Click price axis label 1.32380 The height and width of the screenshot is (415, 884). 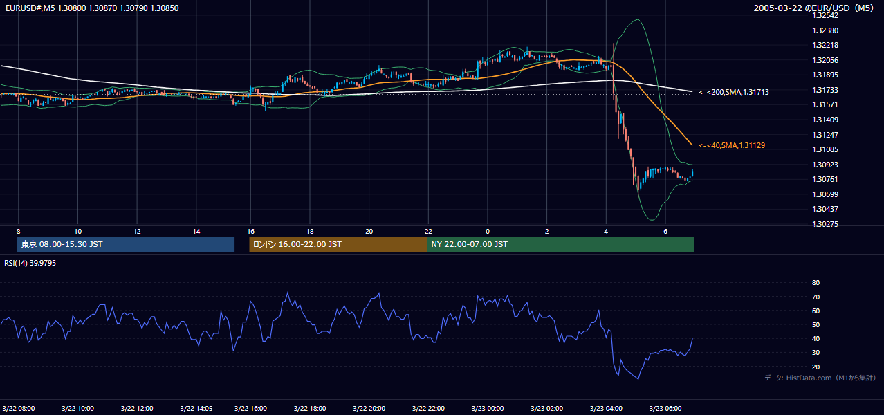[x=825, y=30]
